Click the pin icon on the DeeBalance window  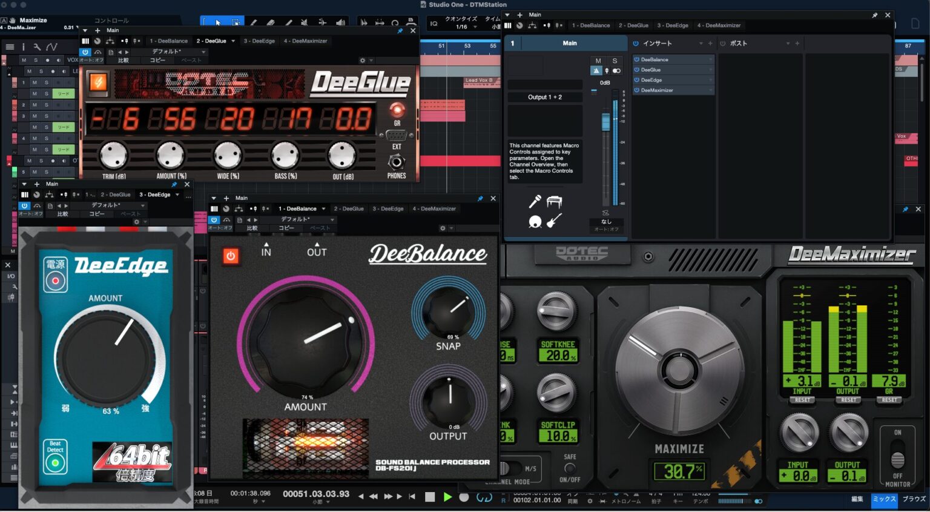[480, 198]
